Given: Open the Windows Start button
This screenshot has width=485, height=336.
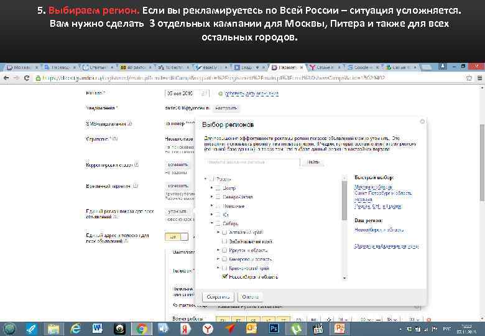Looking at the screenshot, I should pyautogui.click(x=9, y=329).
